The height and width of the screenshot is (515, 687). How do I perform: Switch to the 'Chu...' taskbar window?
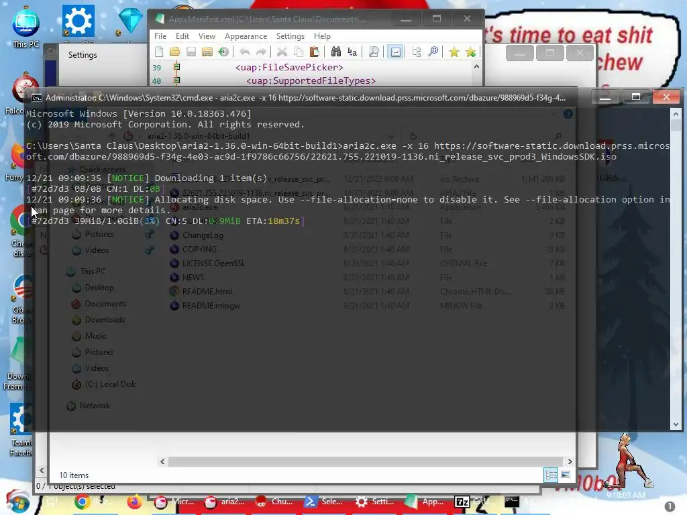[274, 502]
